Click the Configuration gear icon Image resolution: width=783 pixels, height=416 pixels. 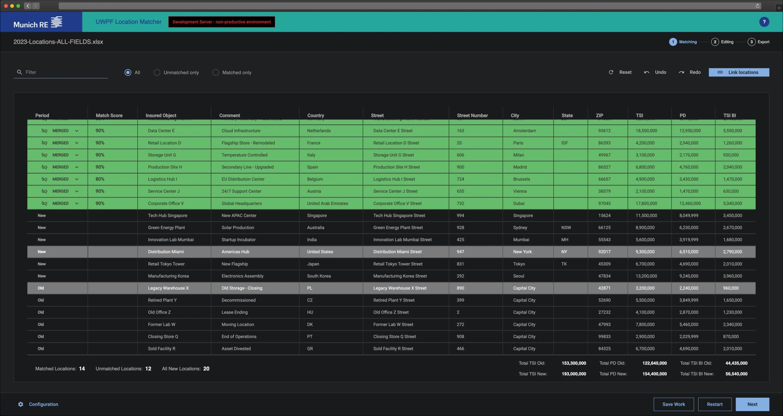[x=21, y=404]
